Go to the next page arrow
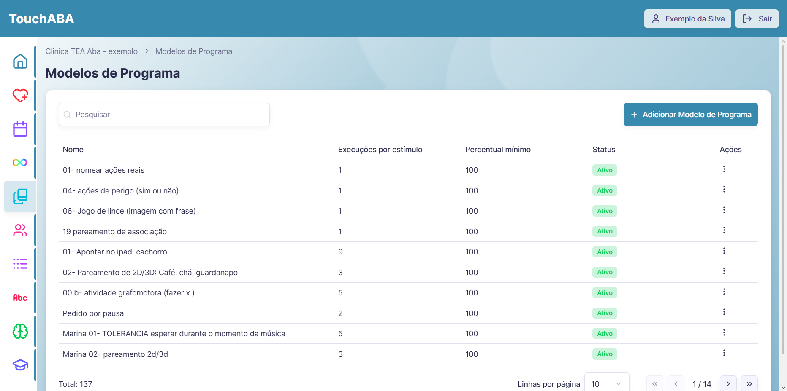Image resolution: width=787 pixels, height=391 pixels. coord(728,384)
